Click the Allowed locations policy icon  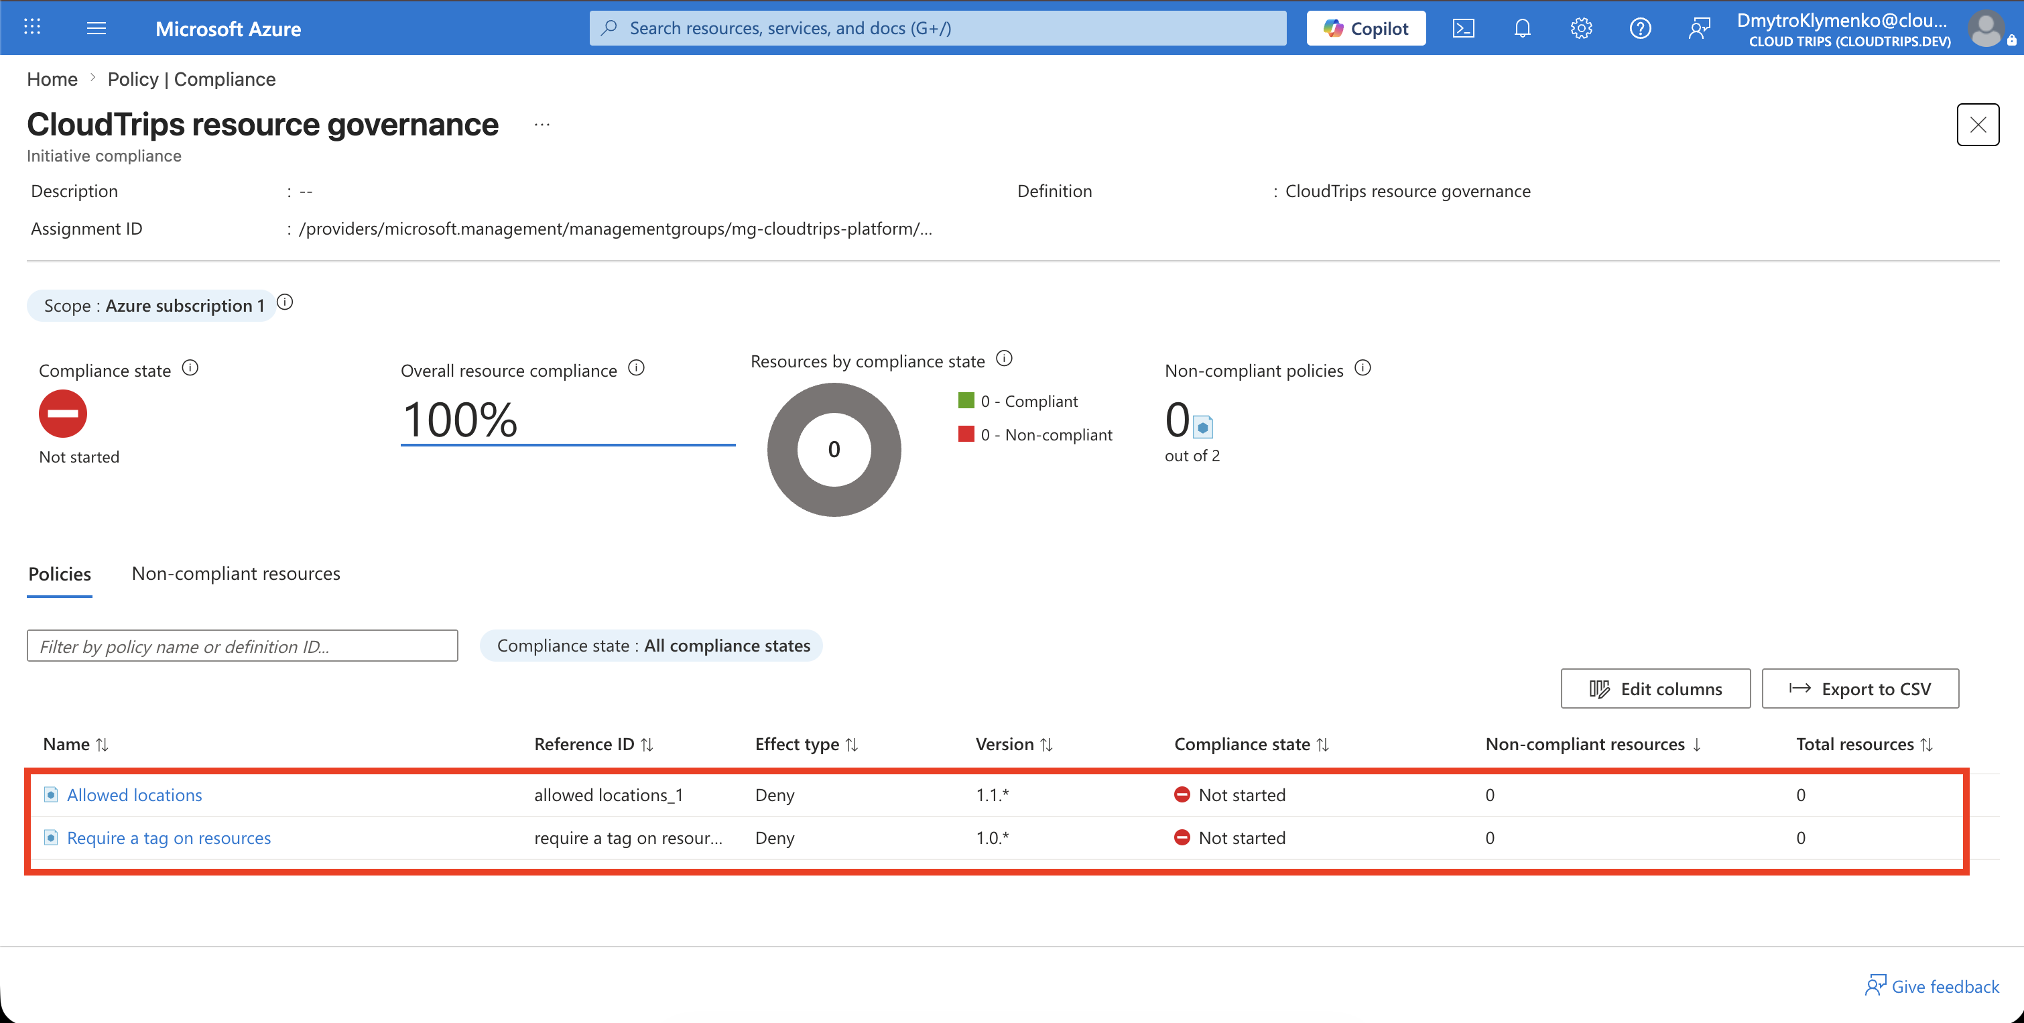(51, 795)
